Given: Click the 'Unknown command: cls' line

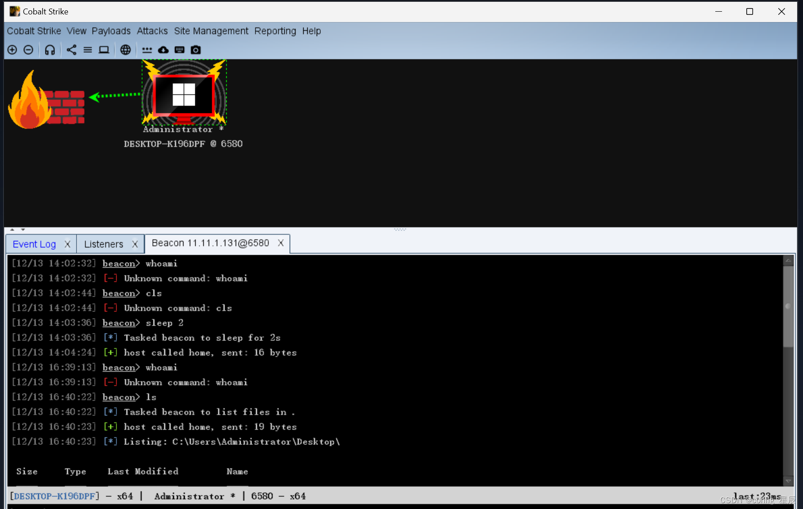Looking at the screenshot, I should pos(121,308).
